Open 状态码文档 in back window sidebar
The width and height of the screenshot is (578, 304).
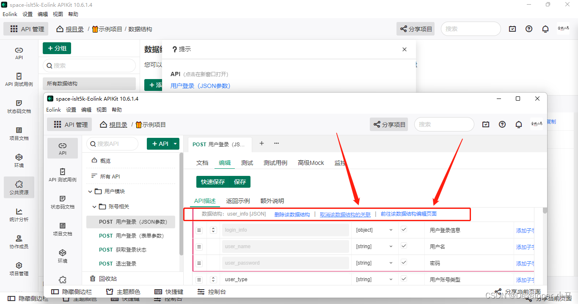click(19, 107)
